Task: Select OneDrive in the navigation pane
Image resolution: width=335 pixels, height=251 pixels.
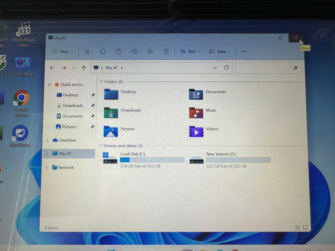Action: point(64,140)
